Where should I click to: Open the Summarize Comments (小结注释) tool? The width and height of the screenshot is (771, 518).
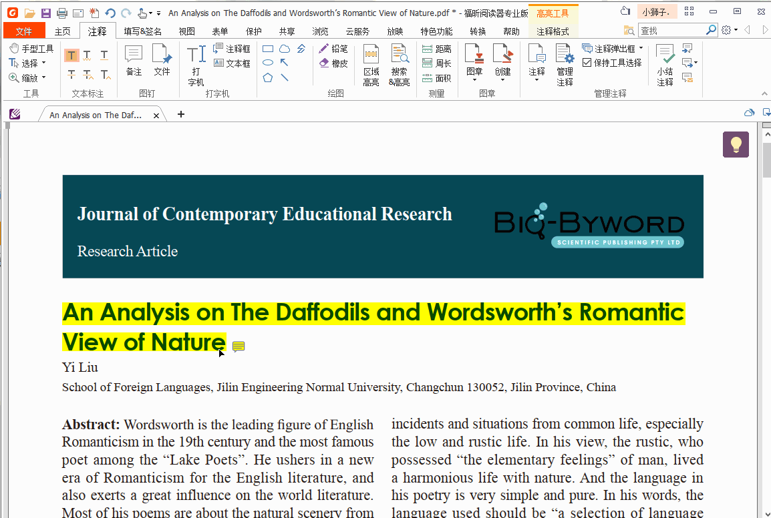[665, 65]
